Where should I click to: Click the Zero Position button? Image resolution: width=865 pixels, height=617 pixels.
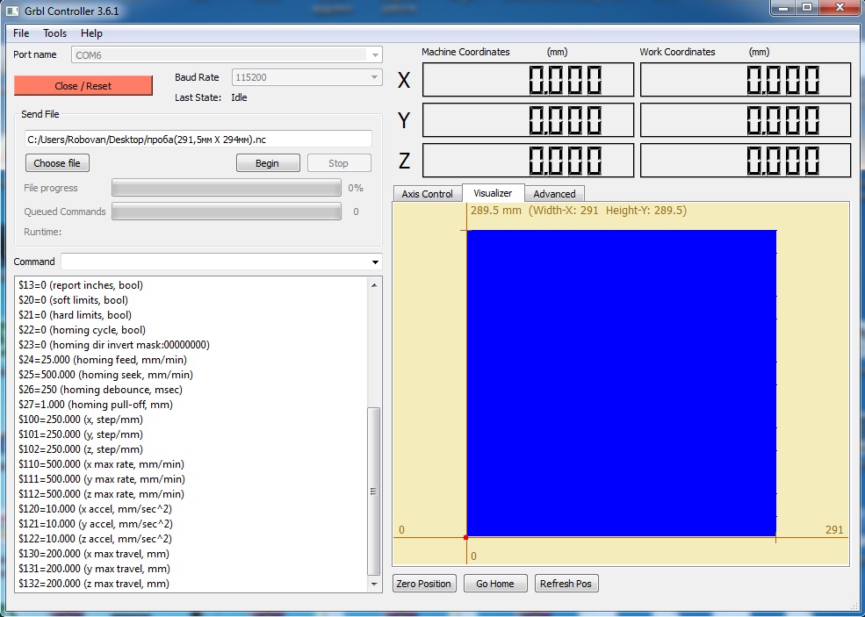(423, 584)
